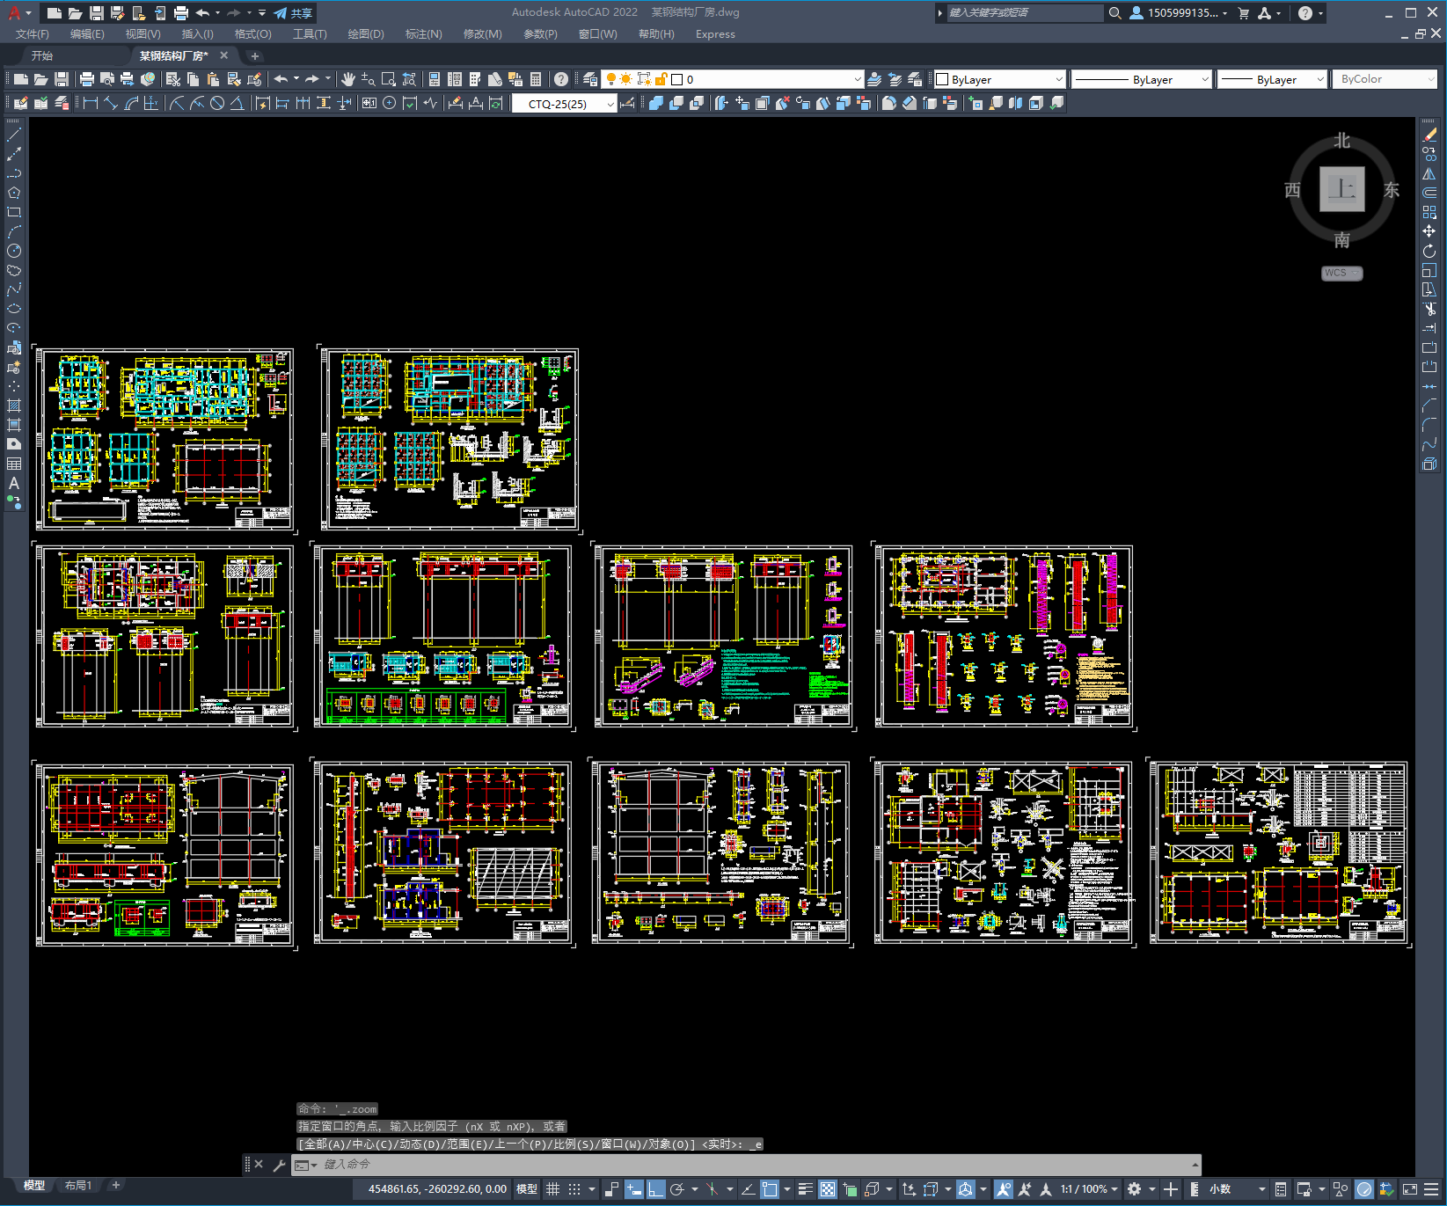Open the Express menu

715,34
